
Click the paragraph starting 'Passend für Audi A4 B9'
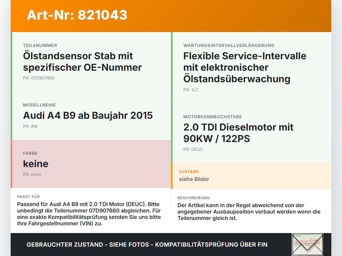pos(89,214)
